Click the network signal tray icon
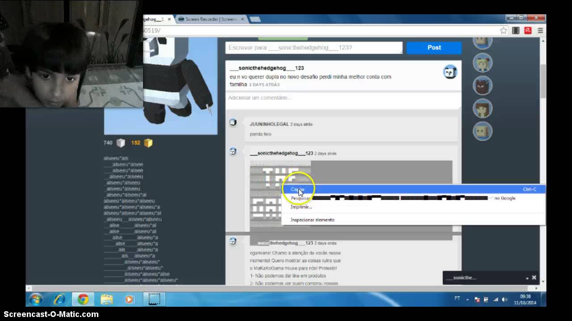This screenshot has height=321, width=572. [x=495, y=300]
